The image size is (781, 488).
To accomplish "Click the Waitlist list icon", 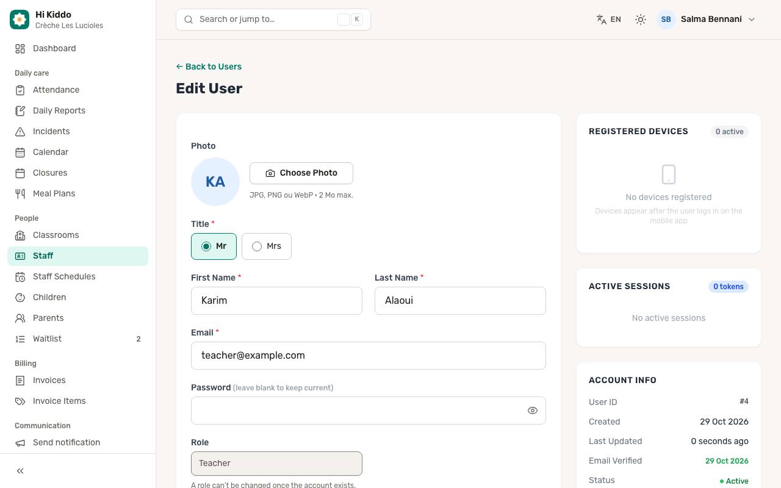I will pyautogui.click(x=20, y=339).
